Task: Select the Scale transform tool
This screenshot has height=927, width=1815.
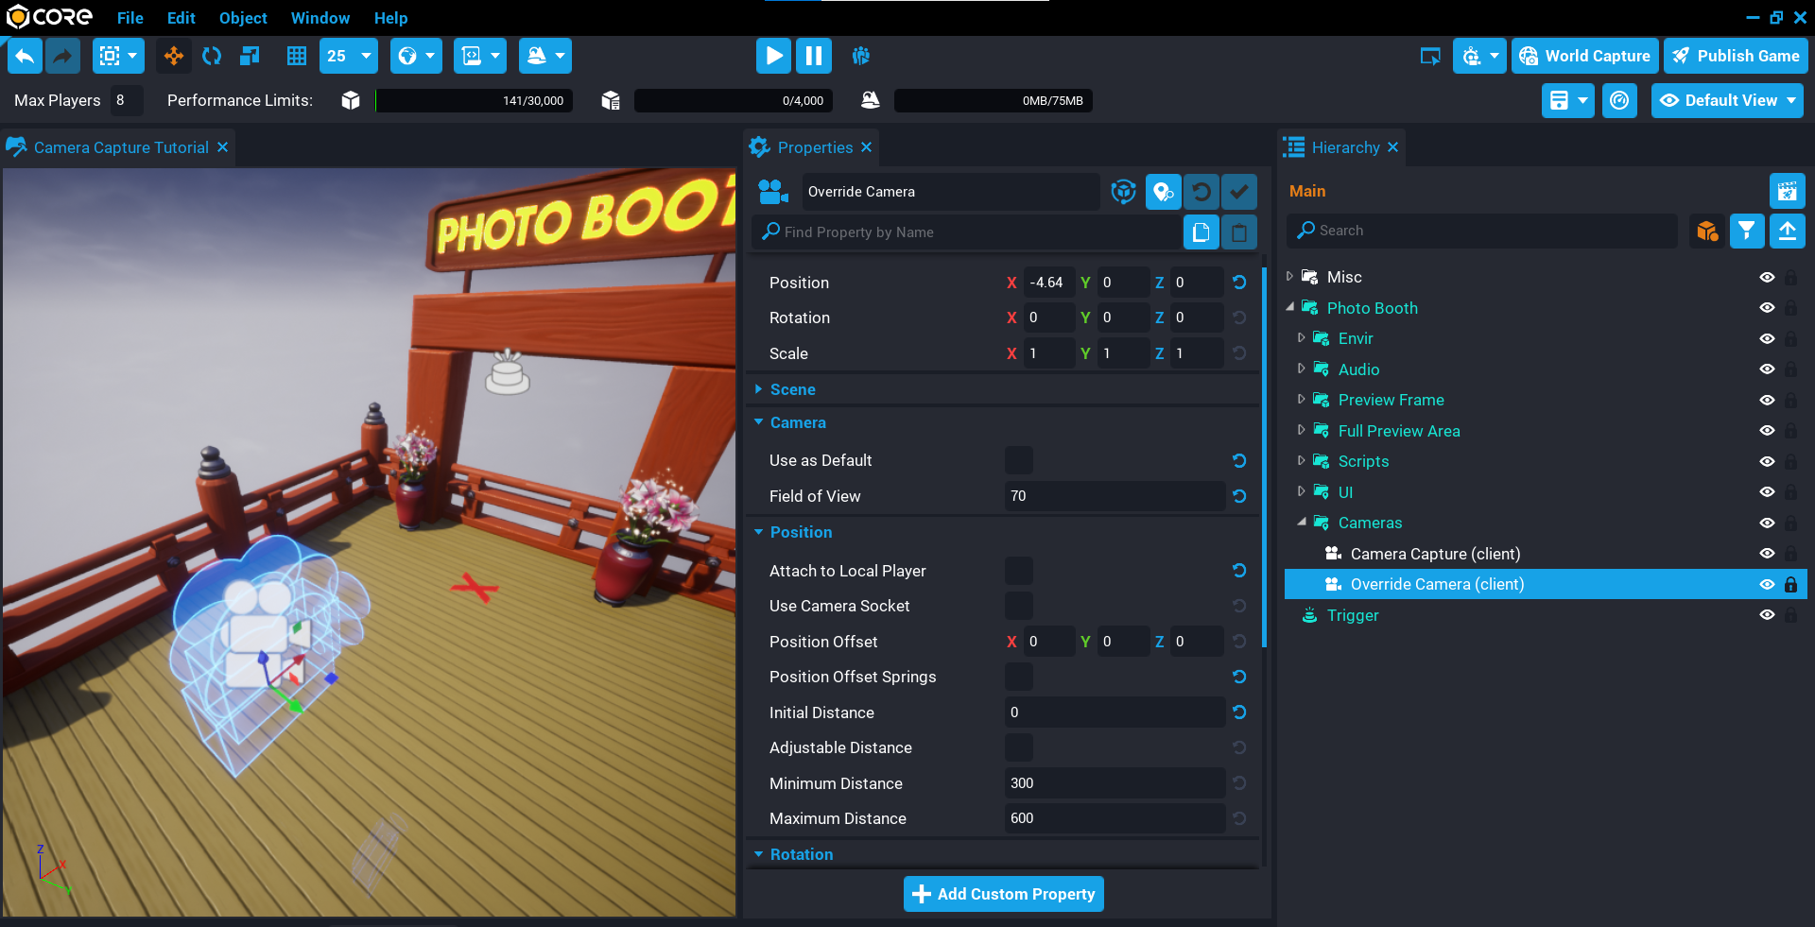Action: coord(248,56)
